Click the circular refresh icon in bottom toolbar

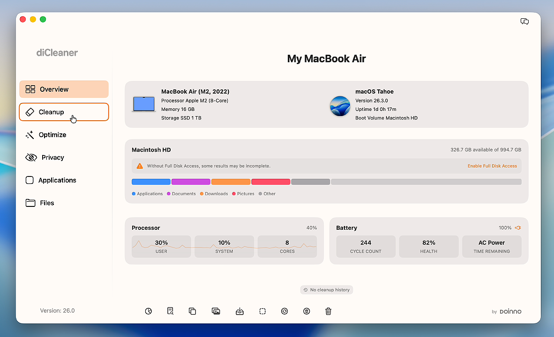coord(284,311)
